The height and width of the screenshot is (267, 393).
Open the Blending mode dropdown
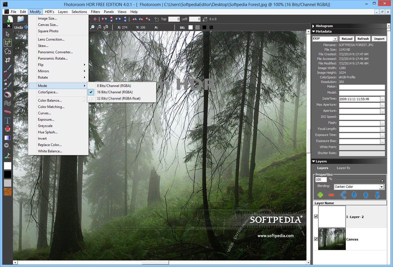pyautogui.click(x=381, y=187)
